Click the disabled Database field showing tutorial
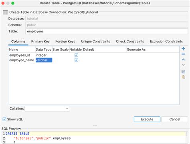Viewport: 190px width, 144px height. (107, 19)
